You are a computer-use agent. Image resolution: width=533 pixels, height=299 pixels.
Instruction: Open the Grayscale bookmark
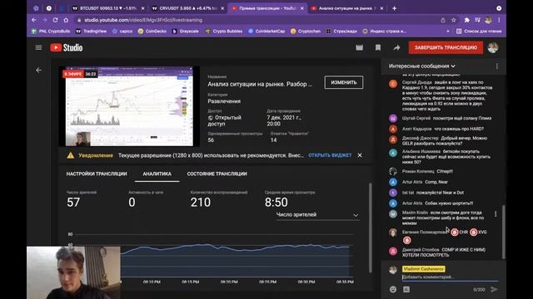[x=185, y=32]
